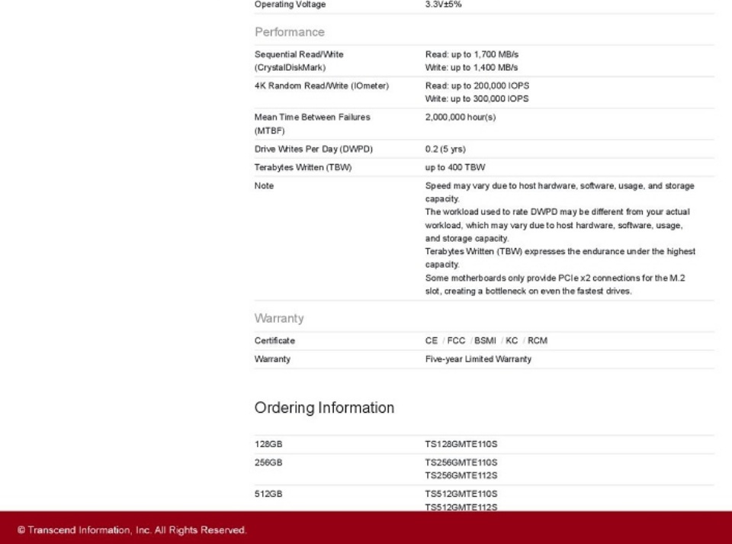Click the Note row label
Image resolution: width=732 pixels, height=544 pixels.
[x=264, y=186]
